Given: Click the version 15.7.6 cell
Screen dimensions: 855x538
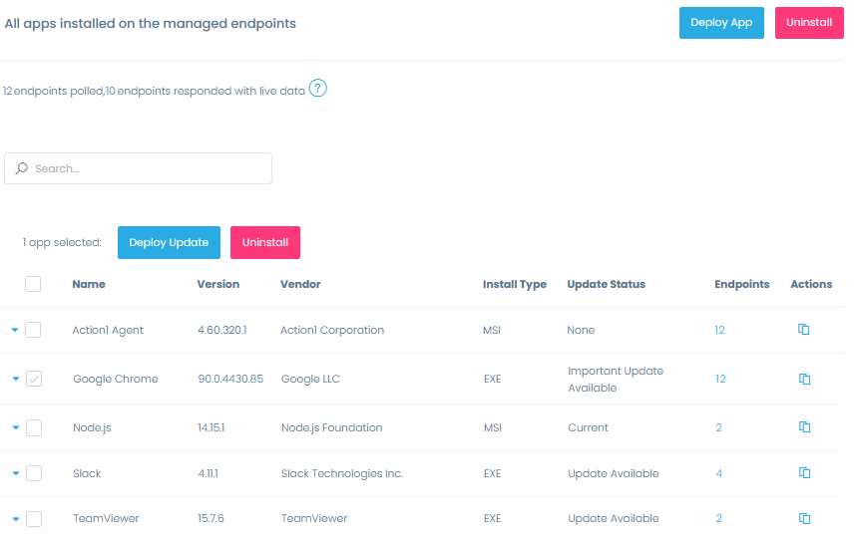Looking at the screenshot, I should pos(212,518).
